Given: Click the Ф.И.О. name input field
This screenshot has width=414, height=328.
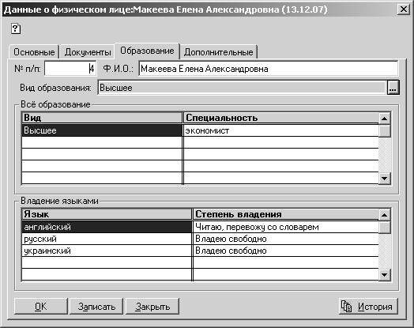Looking at the screenshot, I should (x=268, y=69).
